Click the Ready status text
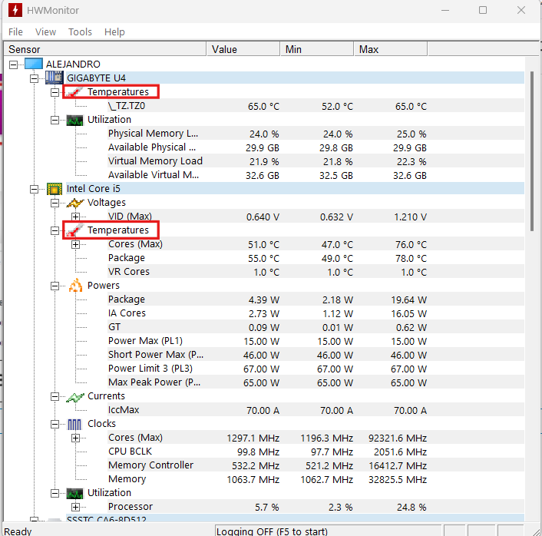 pyautogui.click(x=18, y=531)
